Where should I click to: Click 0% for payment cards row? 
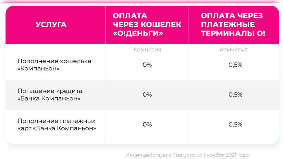(x=147, y=125)
